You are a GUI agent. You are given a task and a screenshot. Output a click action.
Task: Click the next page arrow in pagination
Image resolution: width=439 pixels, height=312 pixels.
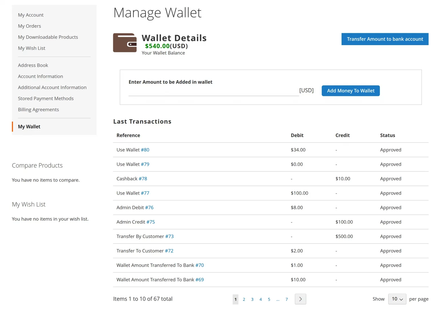click(300, 299)
